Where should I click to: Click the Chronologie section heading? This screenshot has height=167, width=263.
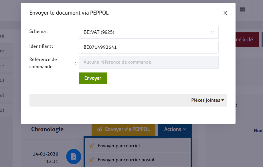[48, 129]
